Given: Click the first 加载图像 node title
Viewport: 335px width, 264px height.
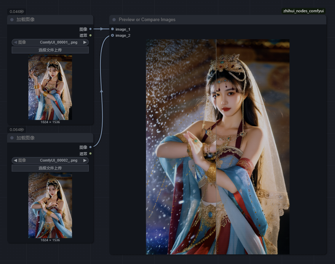Looking at the screenshot, I should [26, 19].
